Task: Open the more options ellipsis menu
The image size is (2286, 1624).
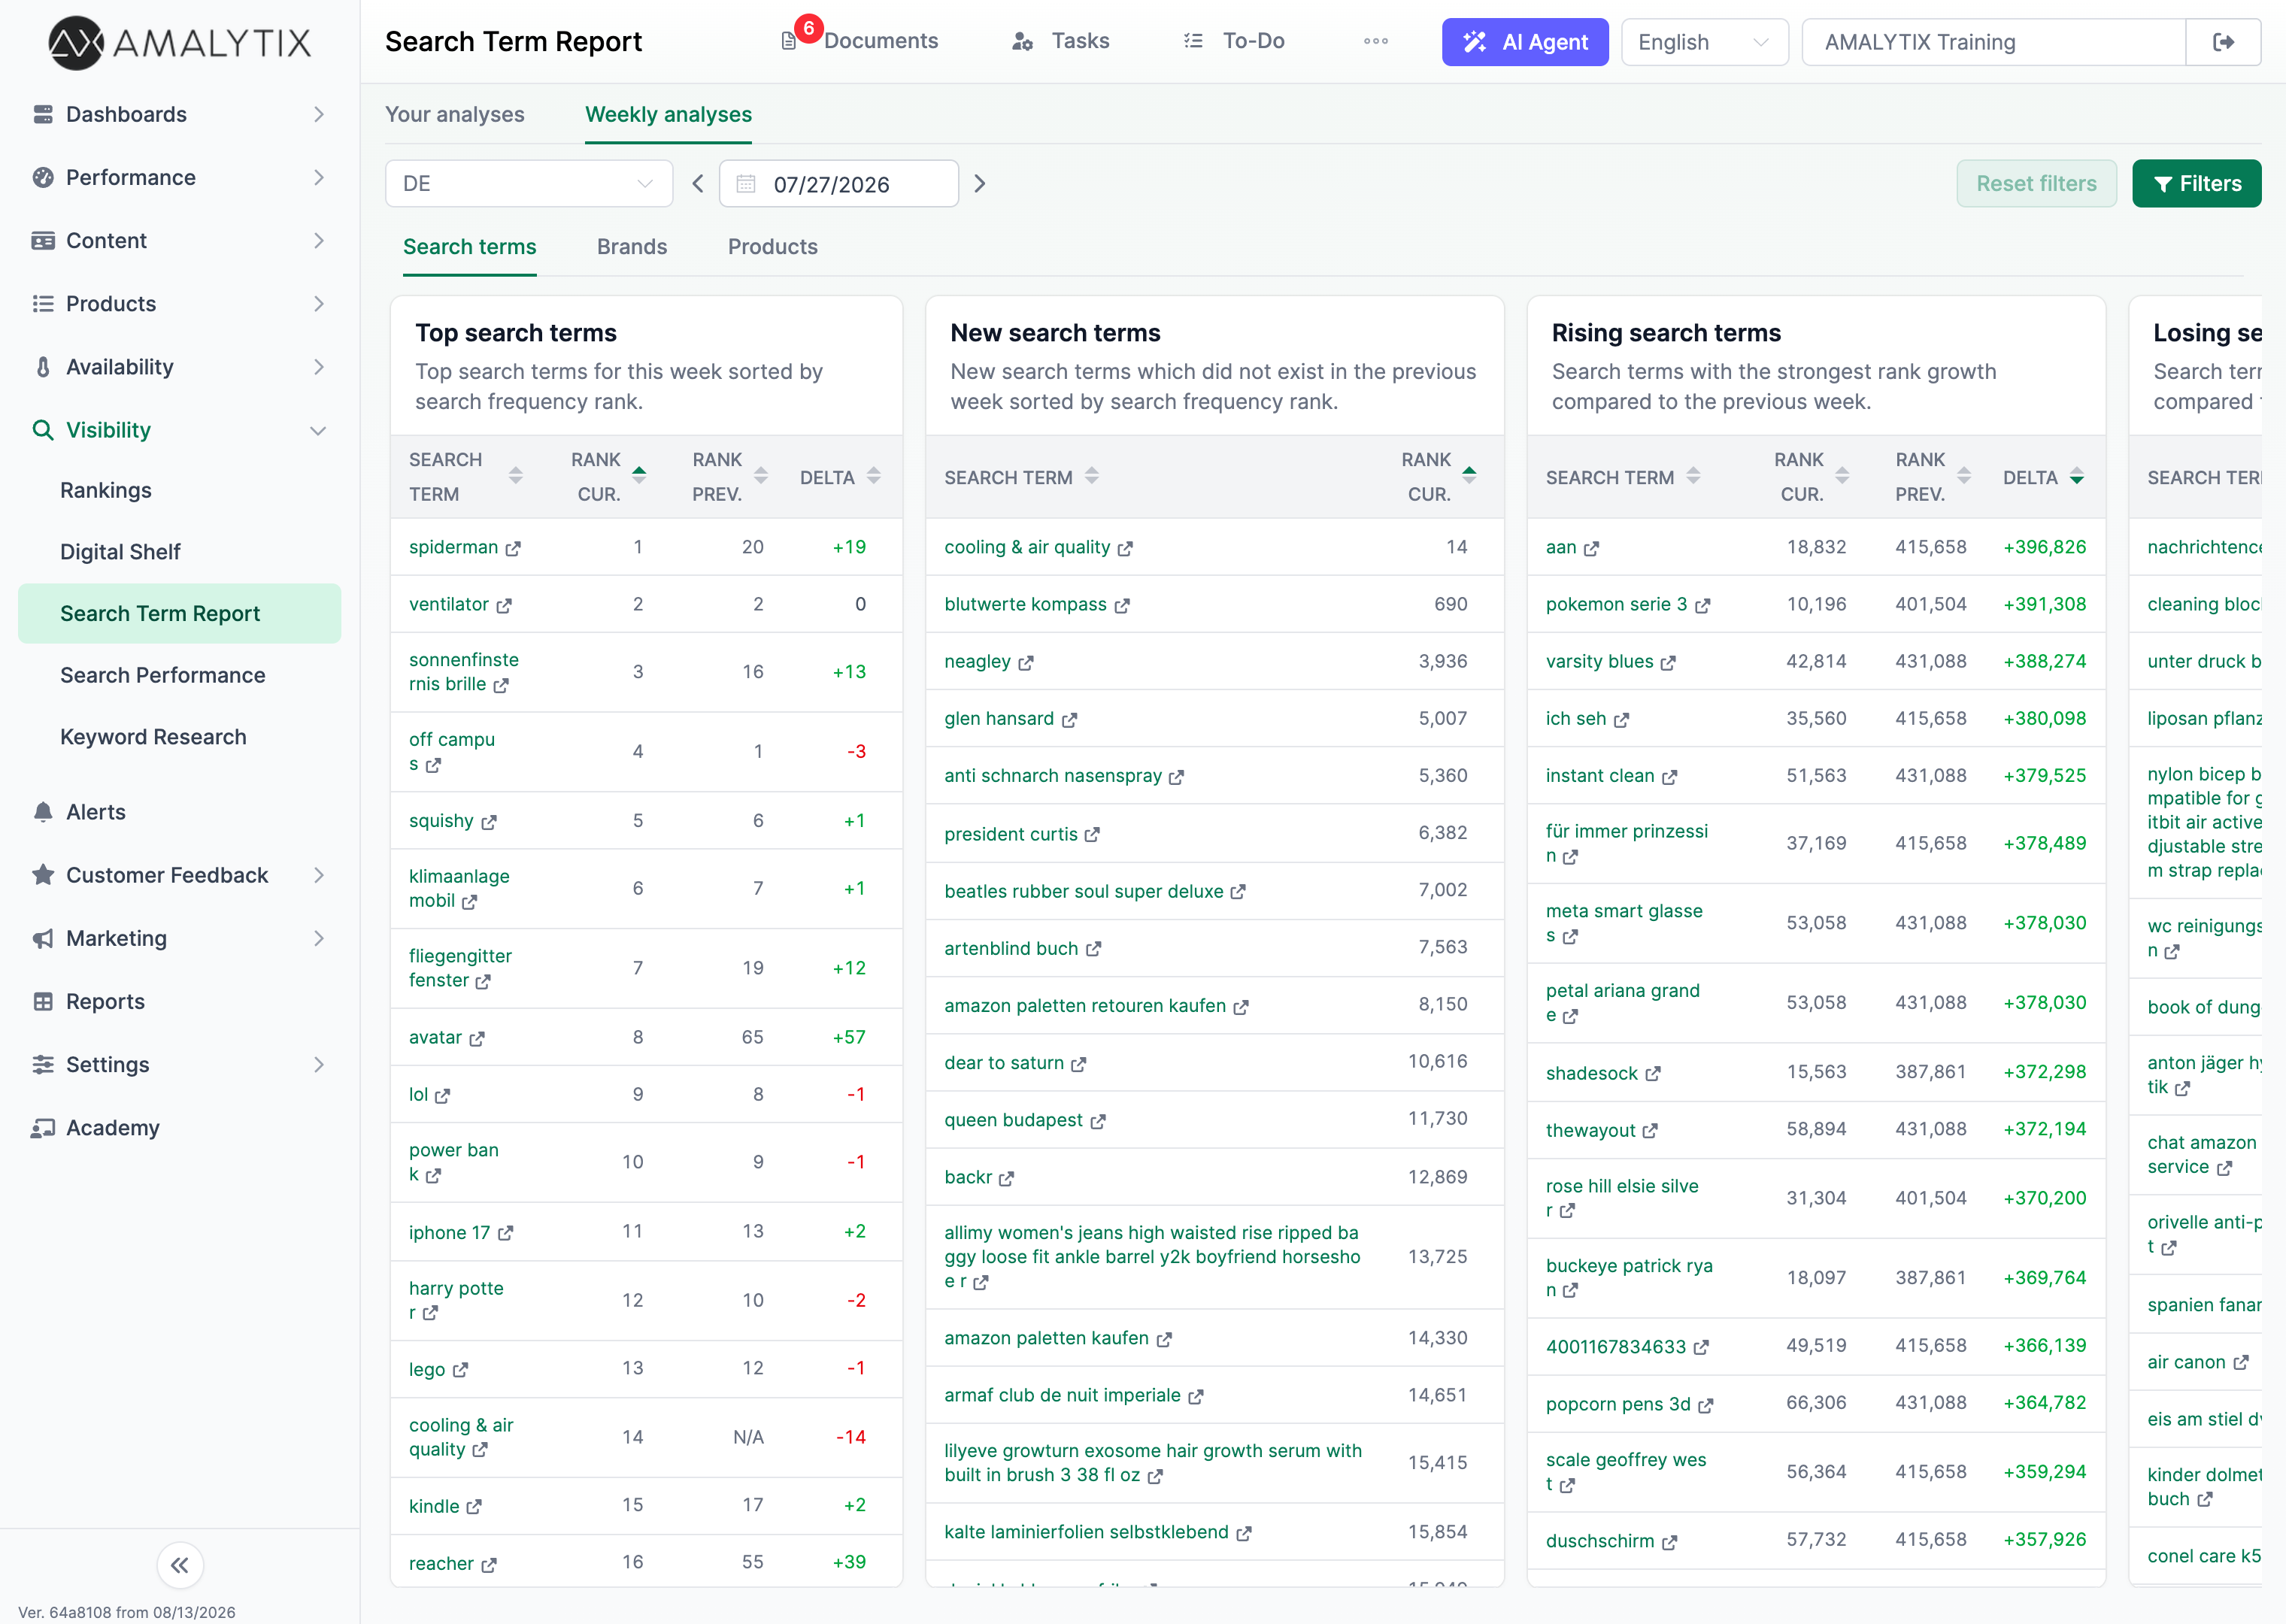Action: click(1376, 41)
